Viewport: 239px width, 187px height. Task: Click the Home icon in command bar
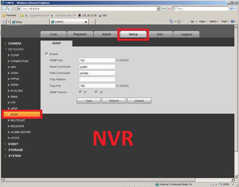coord(171,22)
